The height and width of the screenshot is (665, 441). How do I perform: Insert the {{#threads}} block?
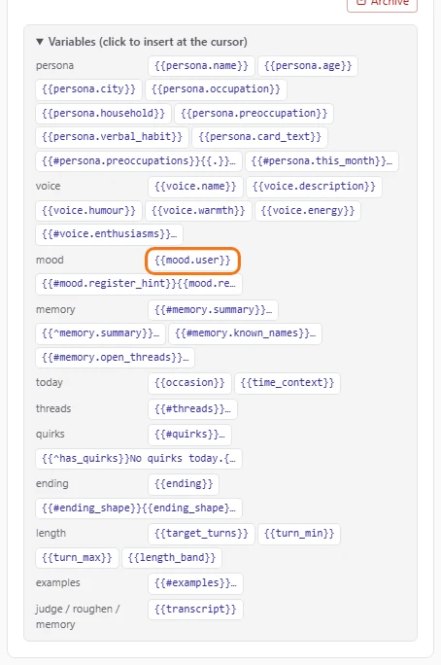192,409
